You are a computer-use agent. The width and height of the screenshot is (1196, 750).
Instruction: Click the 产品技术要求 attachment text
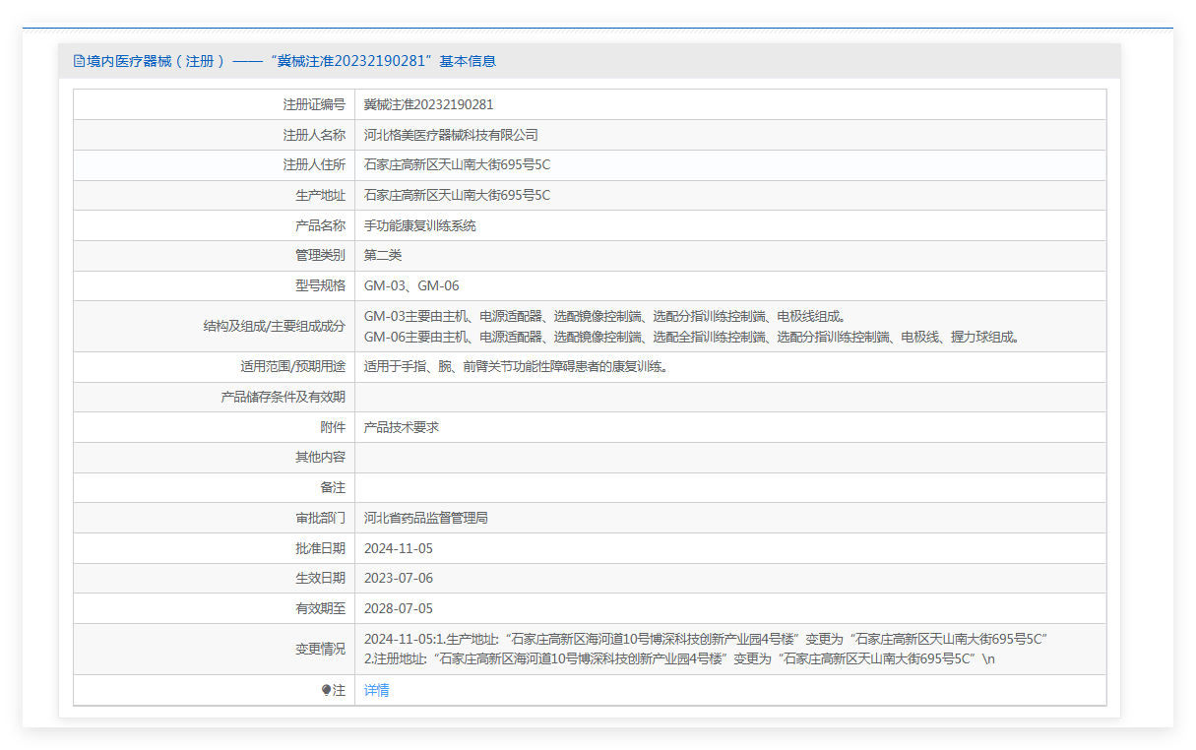(x=402, y=428)
